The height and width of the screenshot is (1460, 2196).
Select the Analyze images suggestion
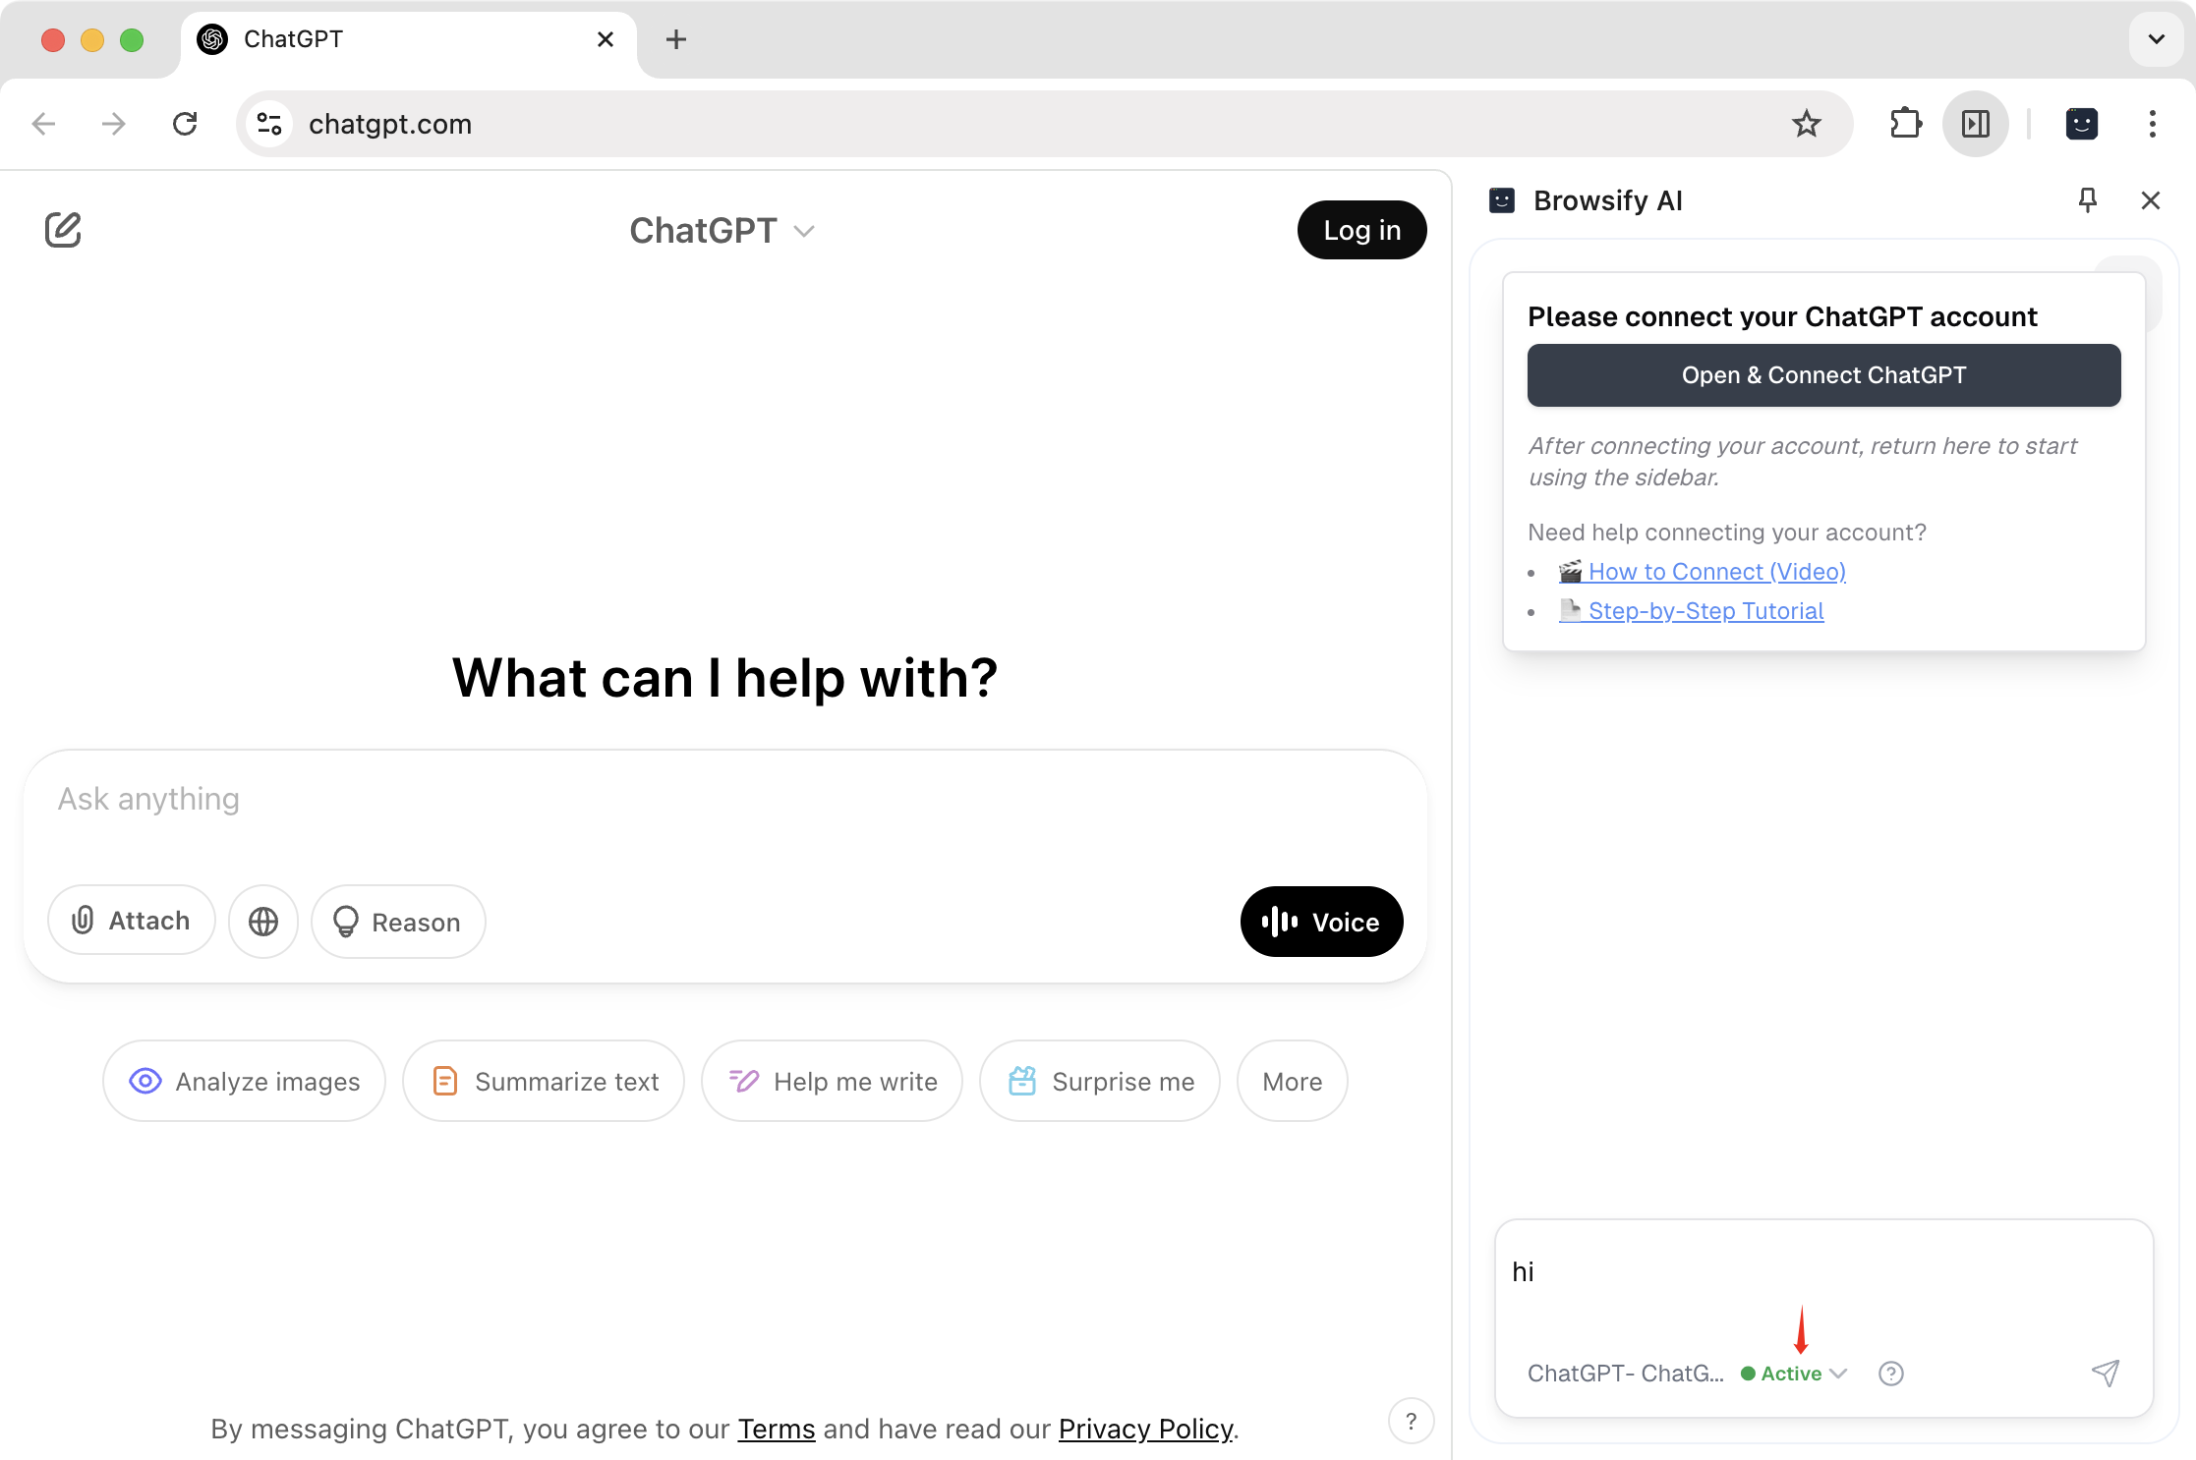[244, 1081]
